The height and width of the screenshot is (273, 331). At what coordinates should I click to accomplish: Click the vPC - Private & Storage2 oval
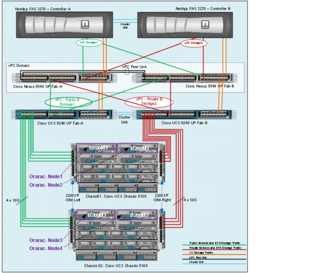coord(149,102)
